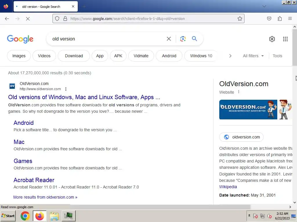The image size is (297, 222).
Task: Click the muted volume tray icon
Action: tap(269, 216)
